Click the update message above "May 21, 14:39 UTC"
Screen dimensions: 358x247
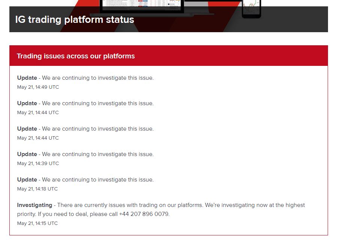[85, 154]
